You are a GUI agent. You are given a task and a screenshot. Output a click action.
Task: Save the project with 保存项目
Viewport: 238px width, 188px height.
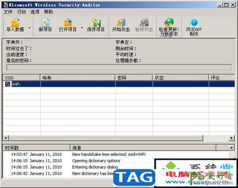coord(96,25)
